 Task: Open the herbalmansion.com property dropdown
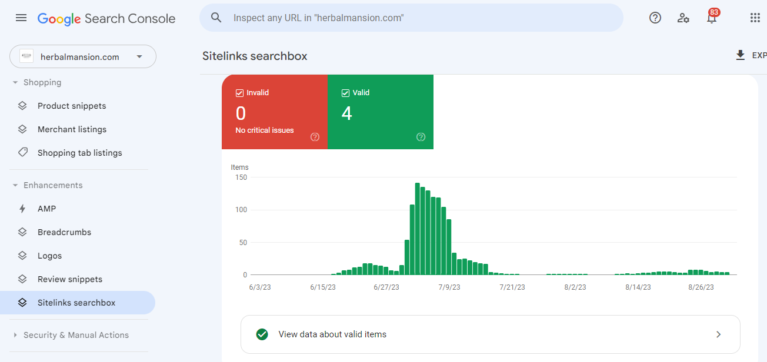click(x=83, y=56)
